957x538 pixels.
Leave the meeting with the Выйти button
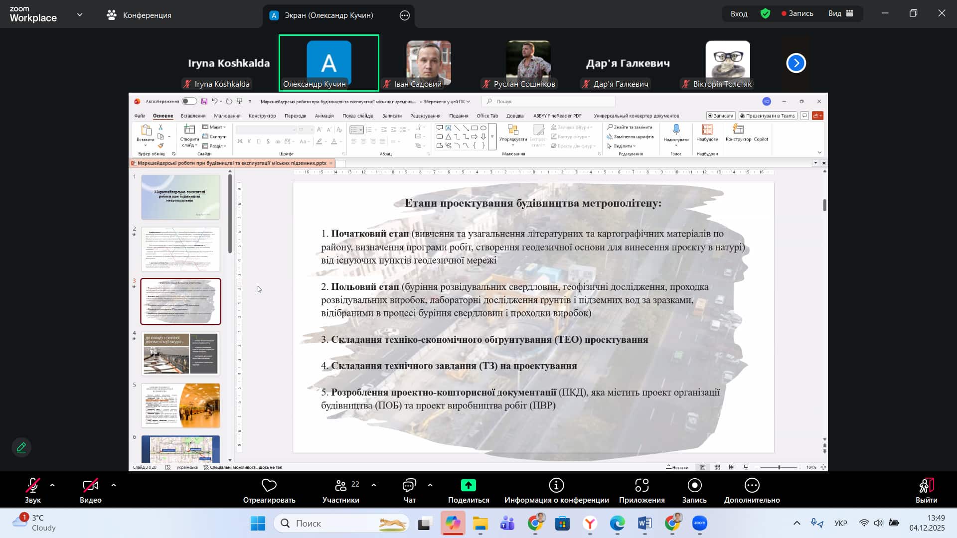point(926,486)
